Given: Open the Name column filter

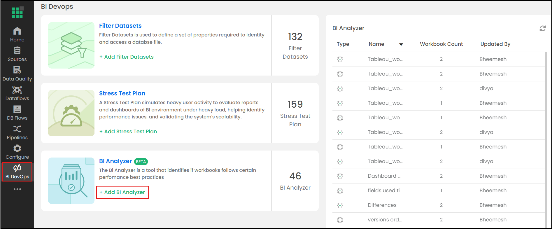Looking at the screenshot, I should pos(401,44).
